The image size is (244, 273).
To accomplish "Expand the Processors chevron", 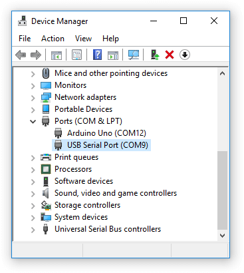I will pyautogui.click(x=33, y=170).
